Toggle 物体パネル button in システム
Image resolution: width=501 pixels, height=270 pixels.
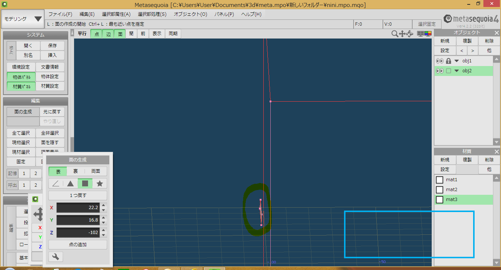[21, 77]
